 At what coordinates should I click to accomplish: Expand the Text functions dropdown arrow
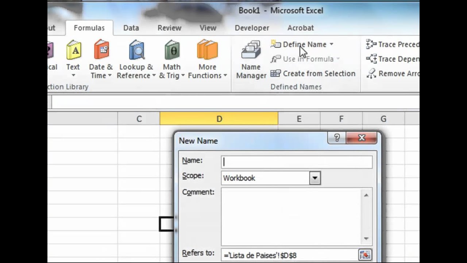(73, 76)
